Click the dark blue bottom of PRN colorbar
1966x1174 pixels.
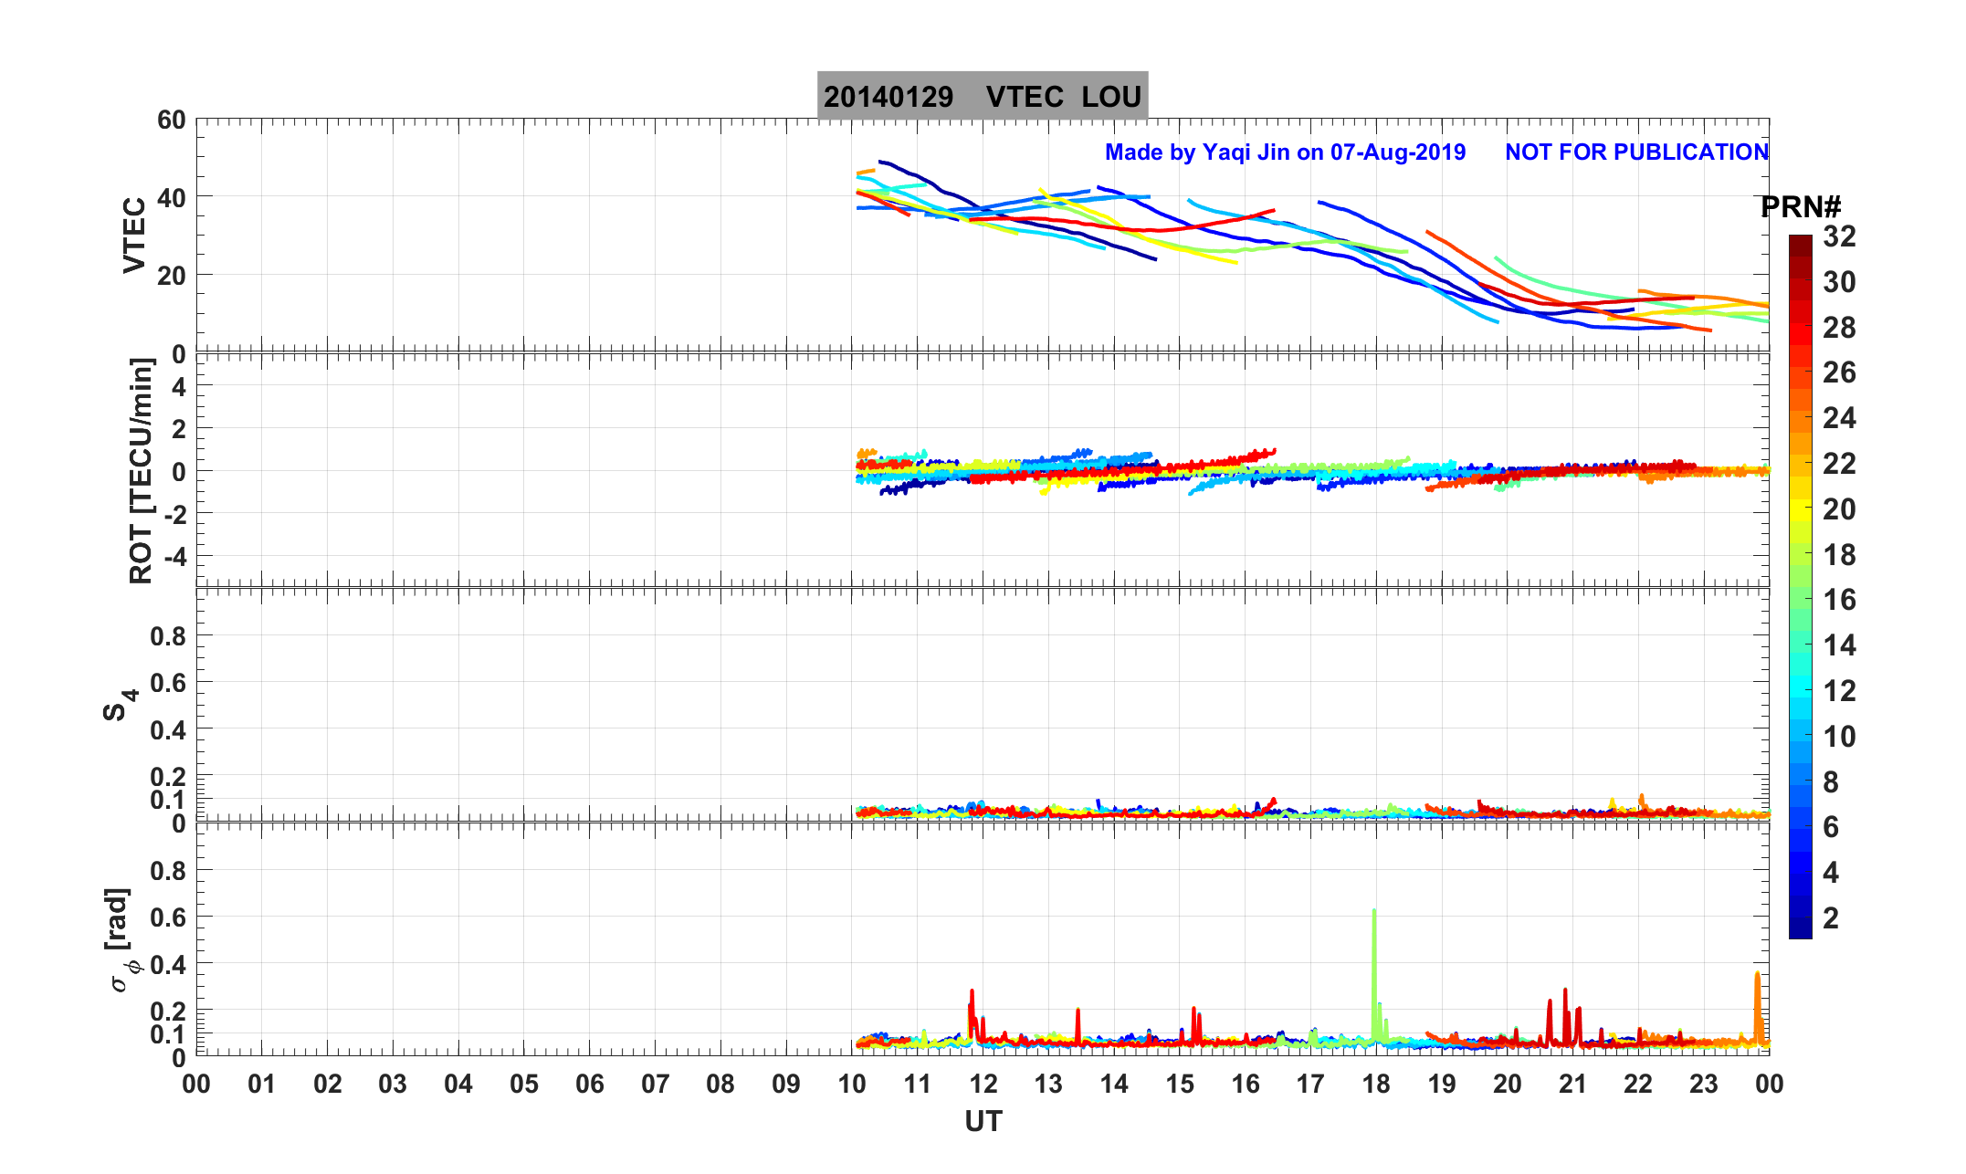tap(1800, 927)
